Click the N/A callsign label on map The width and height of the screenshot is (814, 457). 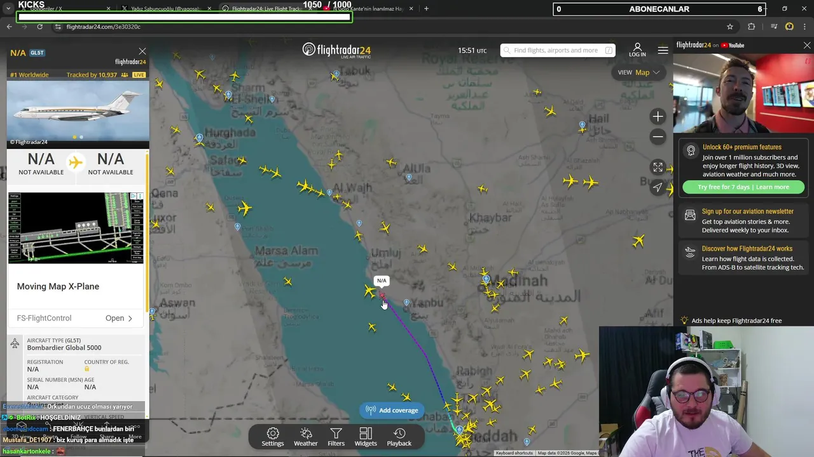click(382, 281)
